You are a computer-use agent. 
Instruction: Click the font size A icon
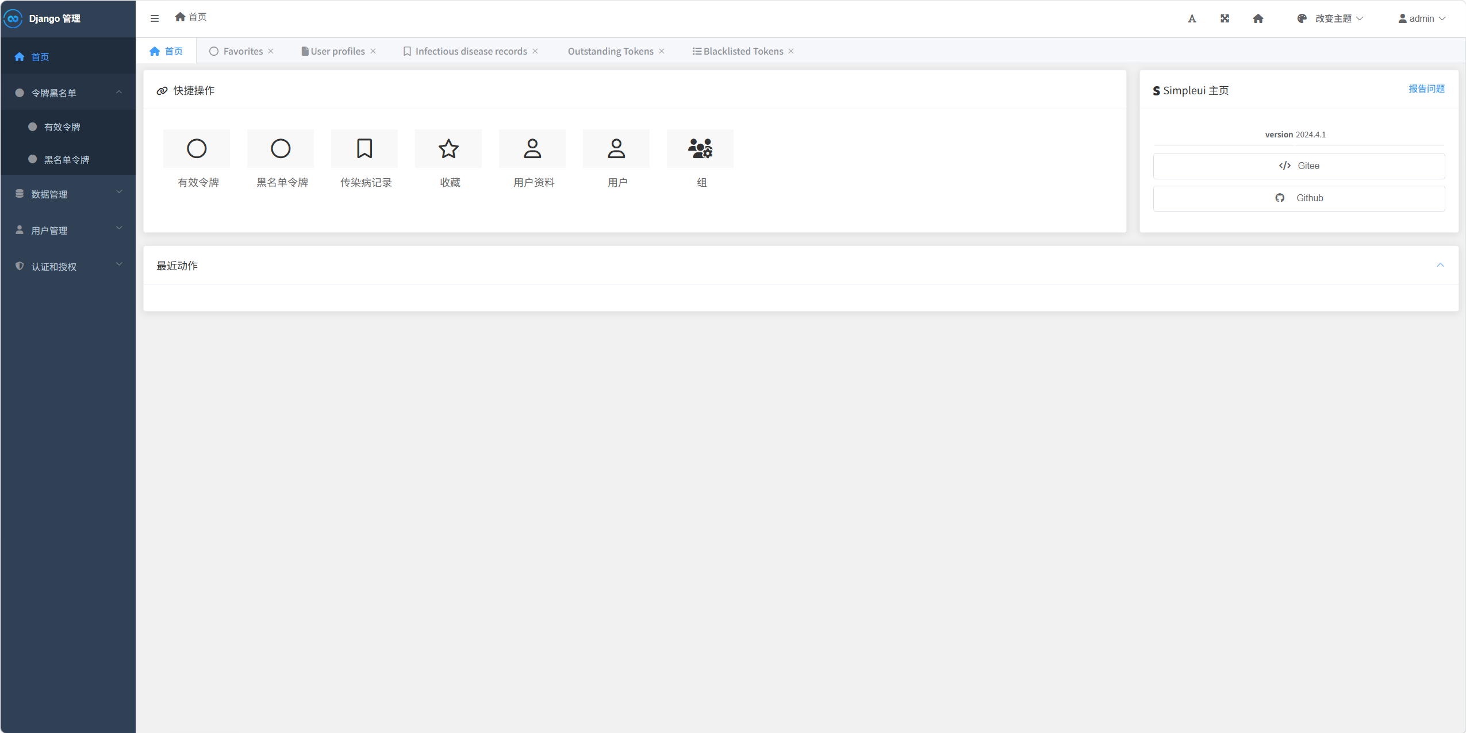click(x=1192, y=18)
